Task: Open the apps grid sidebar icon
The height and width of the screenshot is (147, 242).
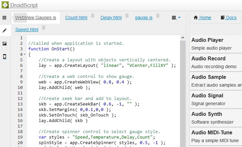Action: coord(5,18)
